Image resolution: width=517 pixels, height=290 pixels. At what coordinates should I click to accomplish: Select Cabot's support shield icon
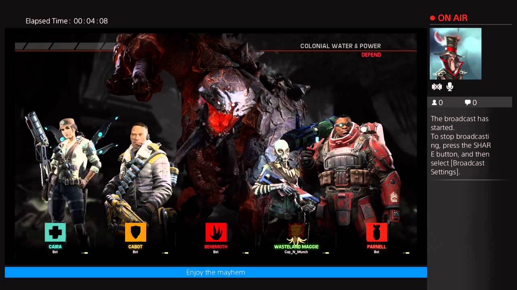point(135,232)
